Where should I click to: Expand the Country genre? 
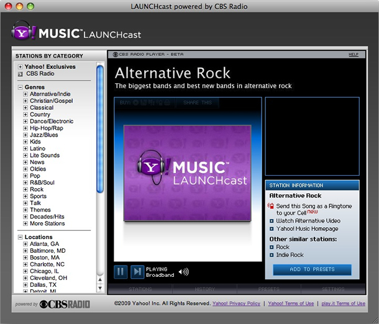[x=25, y=114]
